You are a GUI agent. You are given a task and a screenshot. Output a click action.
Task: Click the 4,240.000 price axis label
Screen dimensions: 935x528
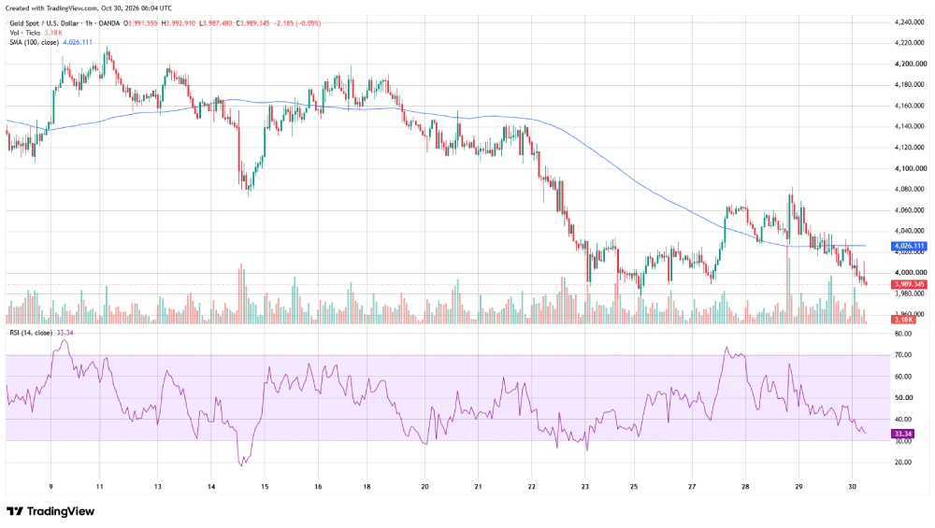click(911, 22)
